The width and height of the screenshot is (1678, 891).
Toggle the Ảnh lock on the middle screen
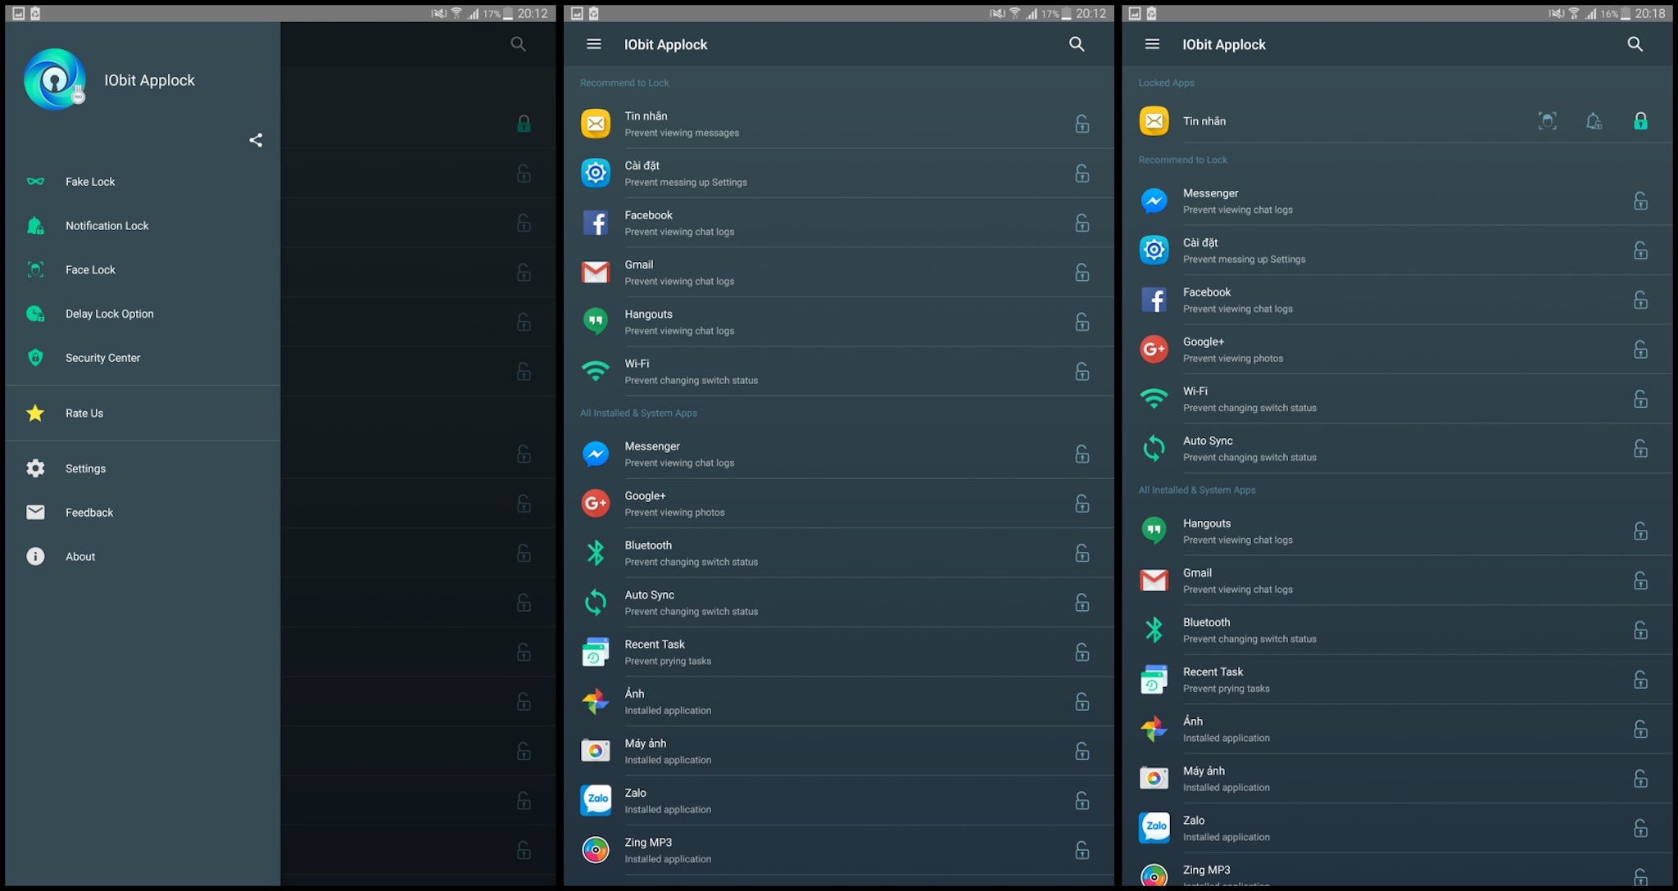click(x=1082, y=702)
